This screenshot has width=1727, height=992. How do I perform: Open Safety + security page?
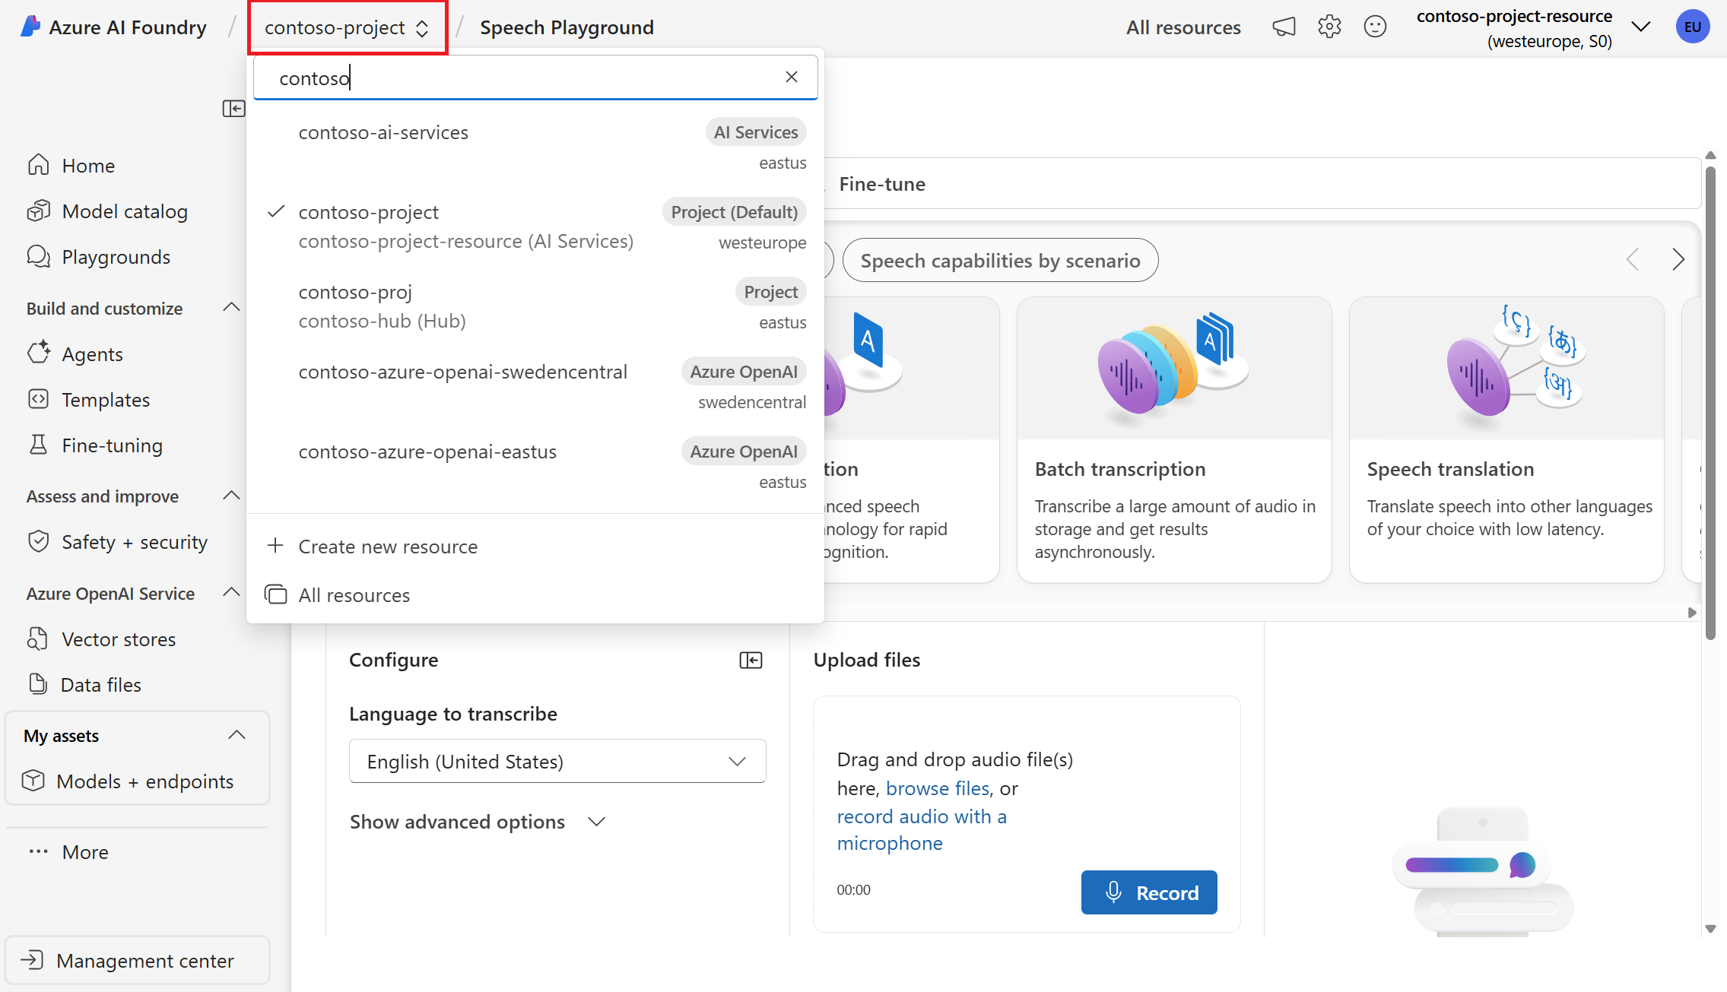click(x=118, y=542)
